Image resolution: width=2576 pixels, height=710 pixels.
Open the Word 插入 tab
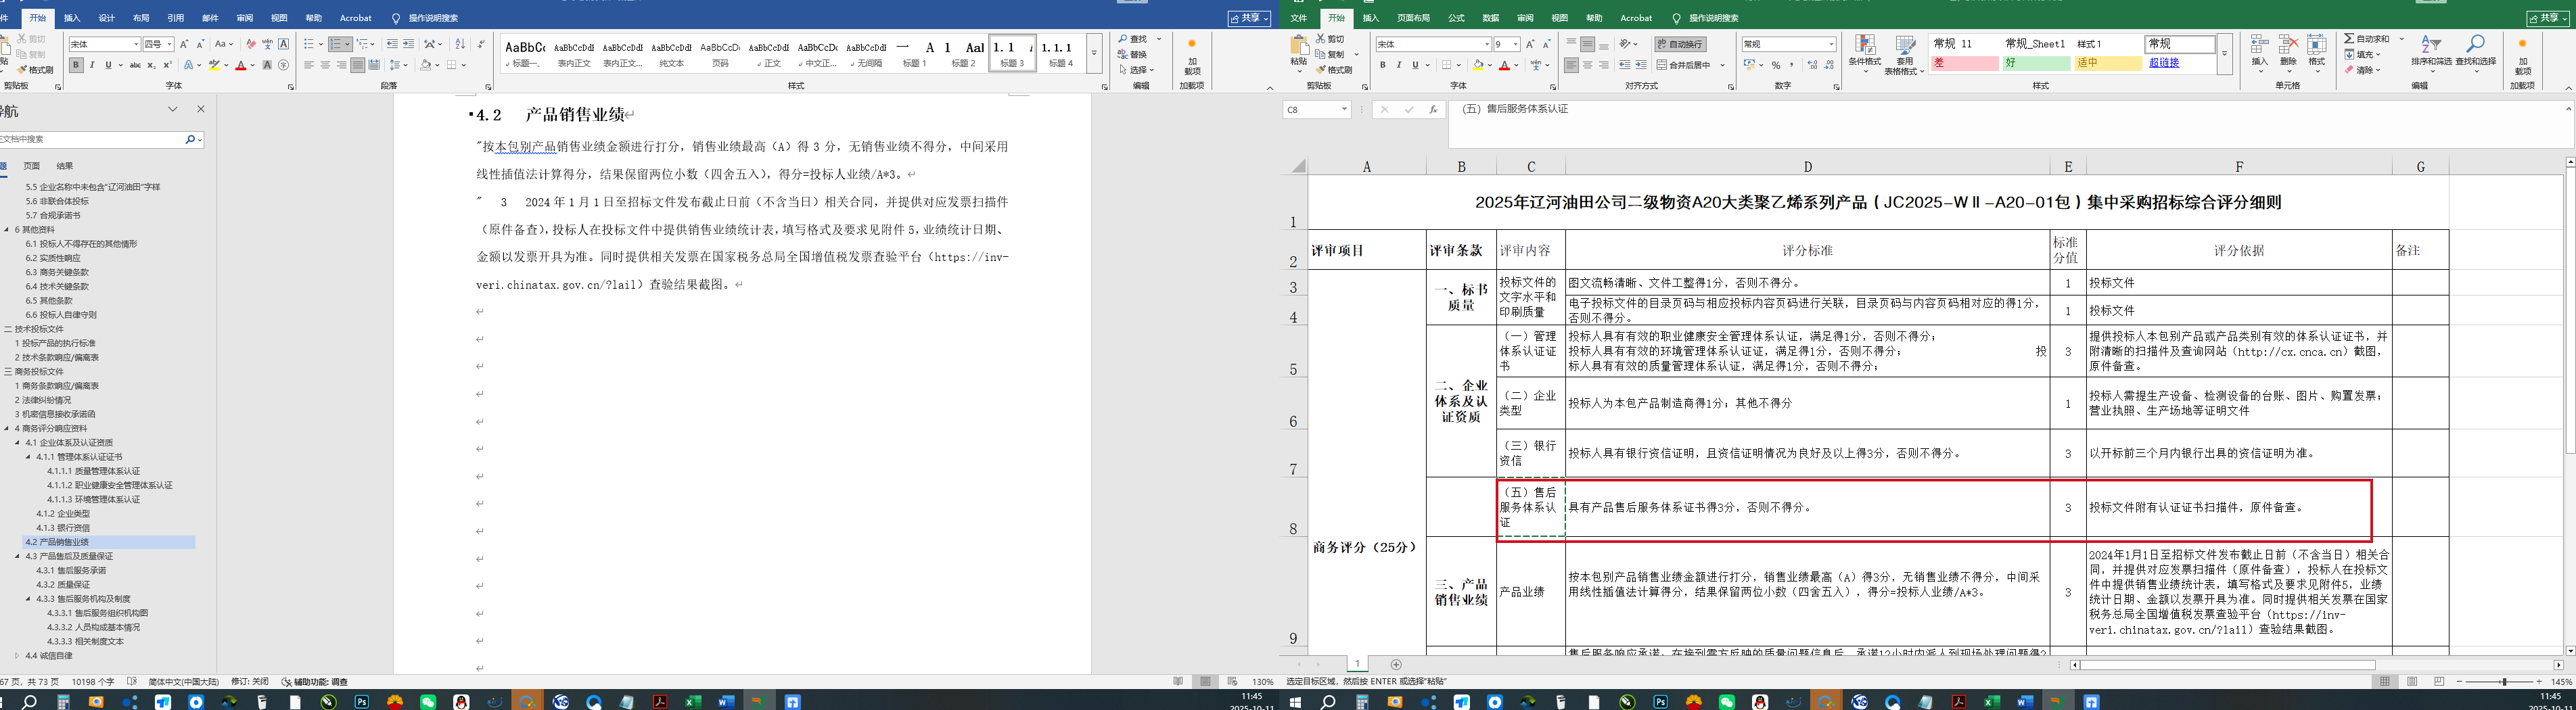coord(72,18)
